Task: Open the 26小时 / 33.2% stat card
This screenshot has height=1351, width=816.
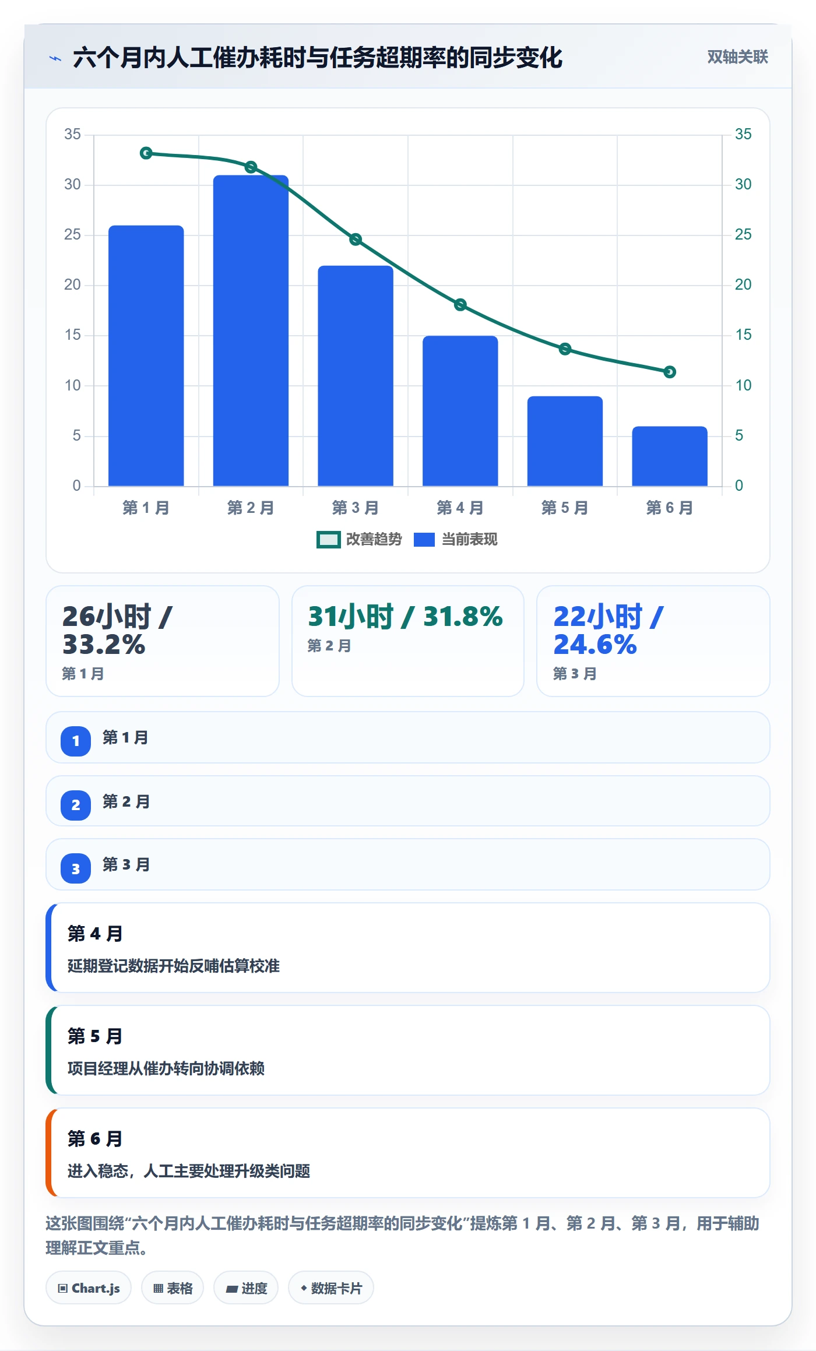Action: pos(163,641)
